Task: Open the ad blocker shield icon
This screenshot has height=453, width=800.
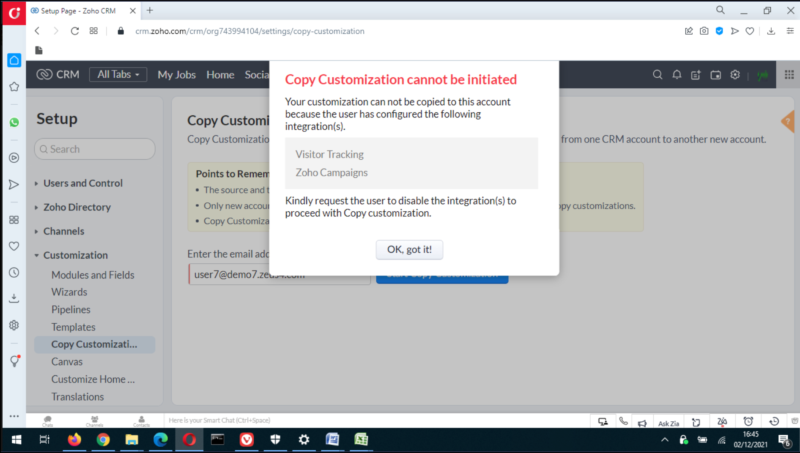Action: [x=719, y=31]
